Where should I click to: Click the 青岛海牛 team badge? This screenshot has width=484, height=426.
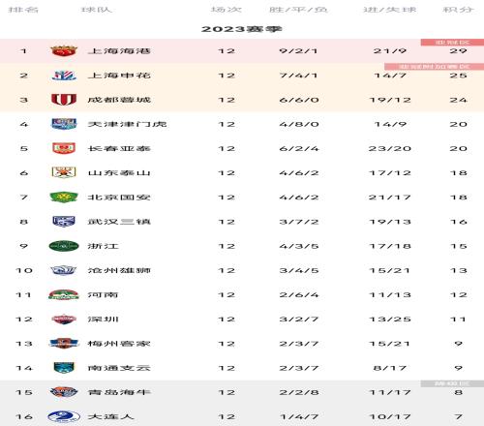pyautogui.click(x=64, y=392)
